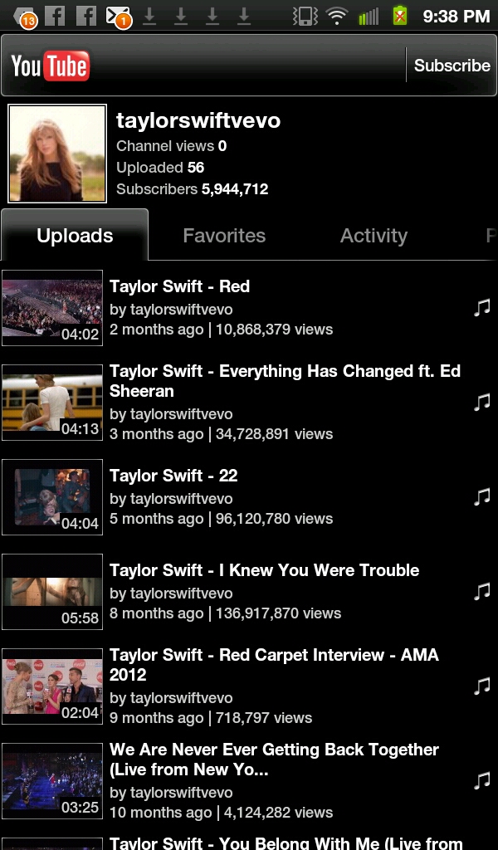Tap 96,120,780 views text under 22
Screen dimensions: 498x850
coord(274,518)
